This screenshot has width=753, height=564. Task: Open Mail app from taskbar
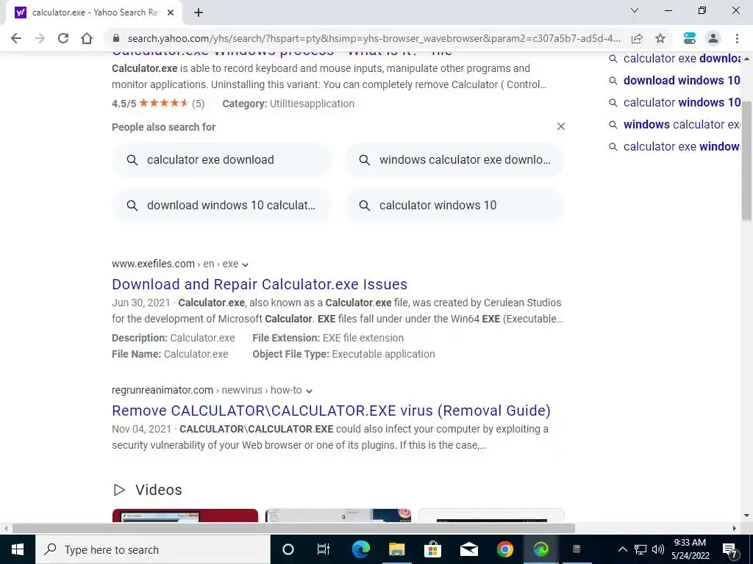tap(468, 549)
